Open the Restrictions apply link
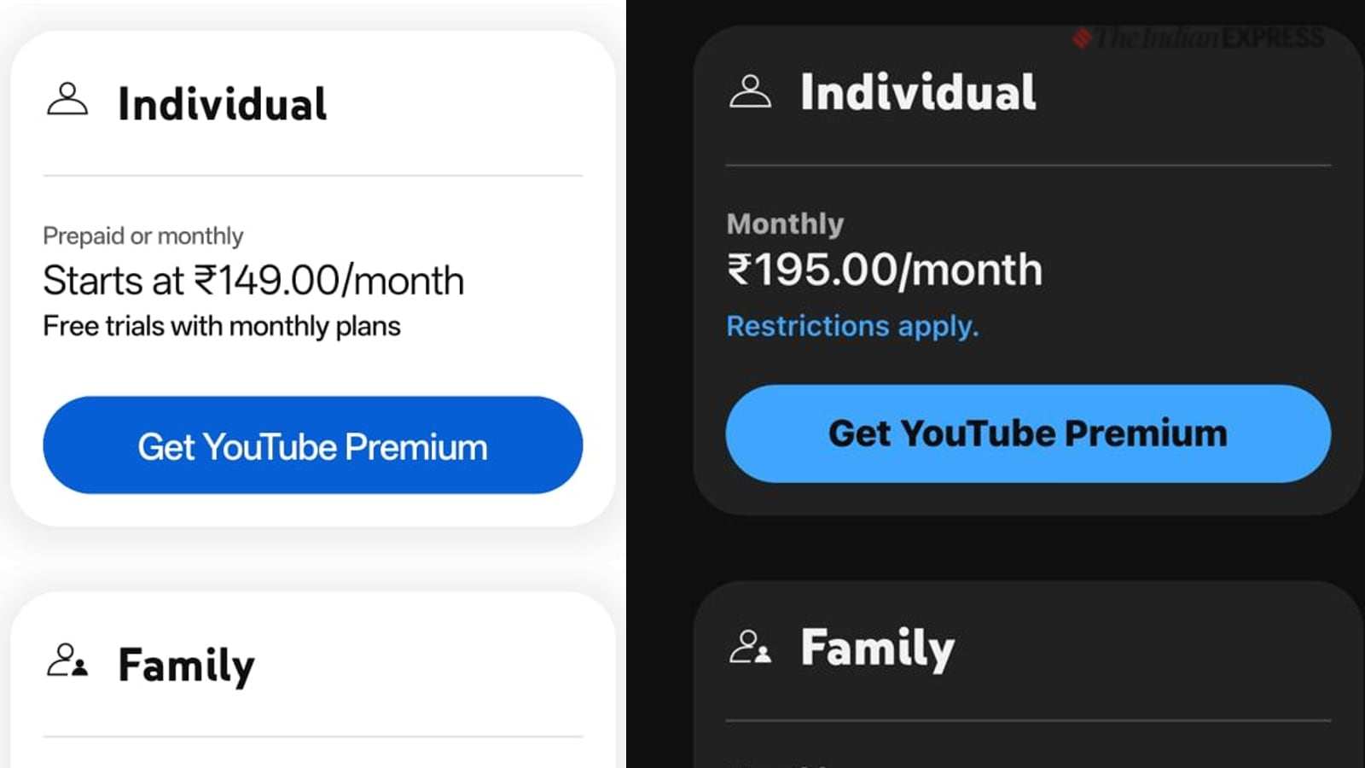The image size is (1365, 768). pyautogui.click(x=852, y=325)
